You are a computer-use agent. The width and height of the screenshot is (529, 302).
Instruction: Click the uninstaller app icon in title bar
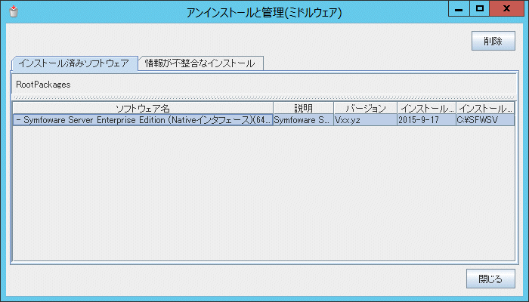click(x=14, y=11)
